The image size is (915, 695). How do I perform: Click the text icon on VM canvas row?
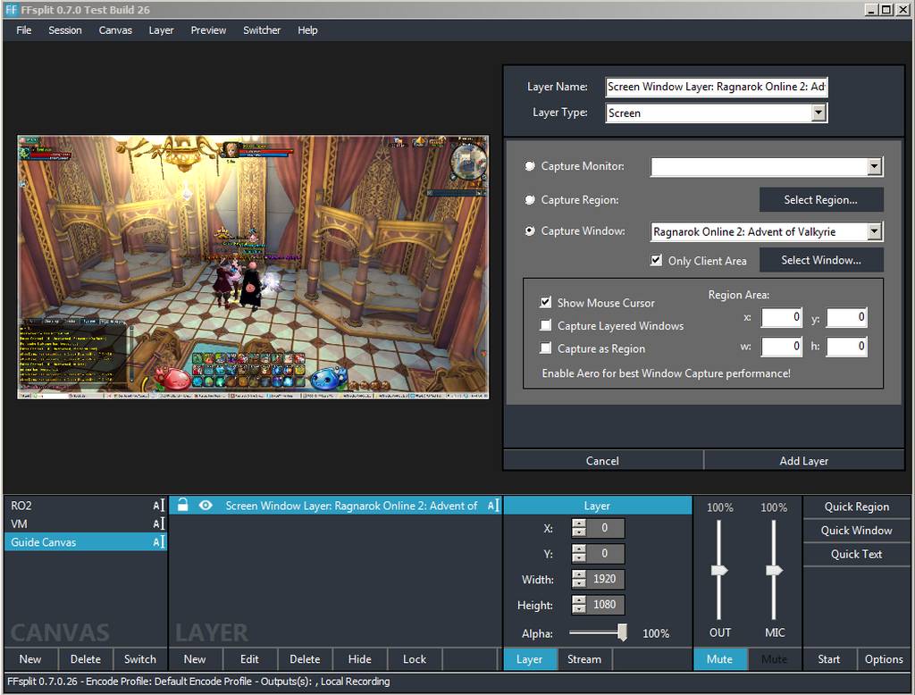tap(159, 524)
